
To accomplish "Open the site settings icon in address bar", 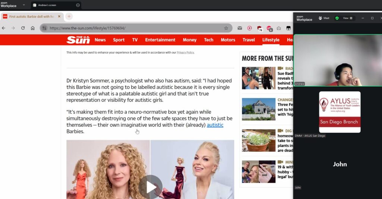I will click(x=44, y=28).
